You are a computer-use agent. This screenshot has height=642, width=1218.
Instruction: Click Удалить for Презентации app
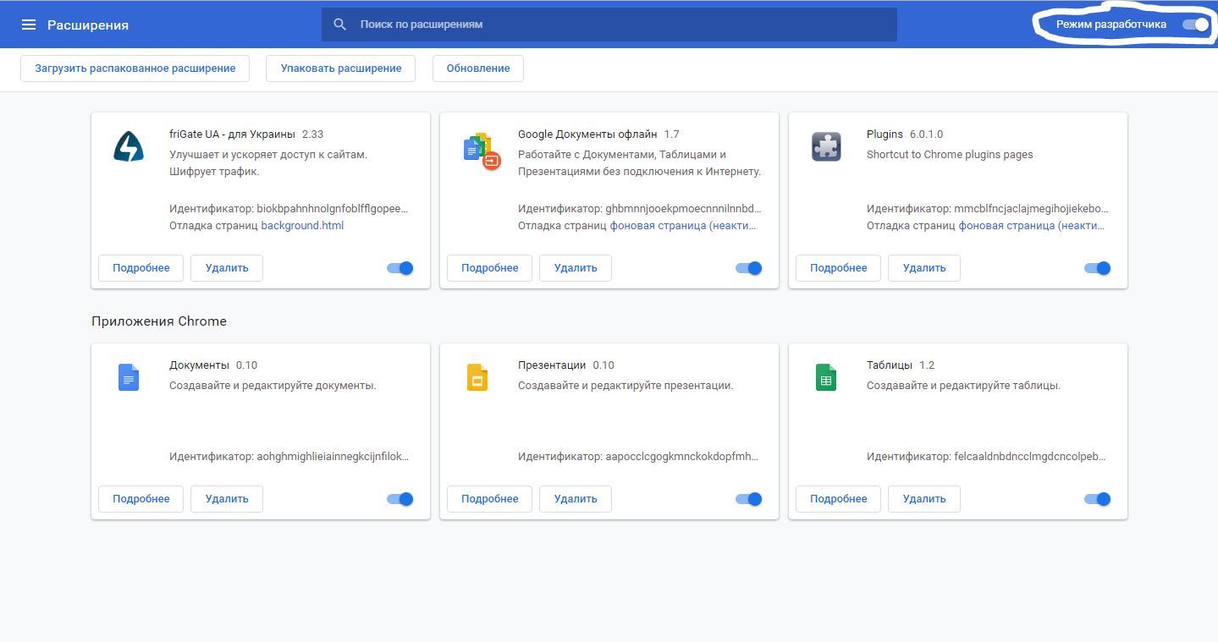pyautogui.click(x=576, y=499)
